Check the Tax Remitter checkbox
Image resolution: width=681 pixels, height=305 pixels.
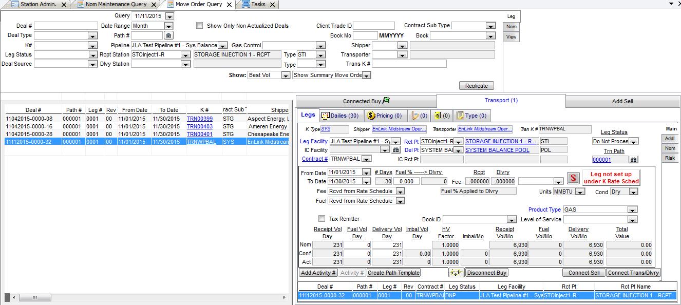tap(322, 219)
